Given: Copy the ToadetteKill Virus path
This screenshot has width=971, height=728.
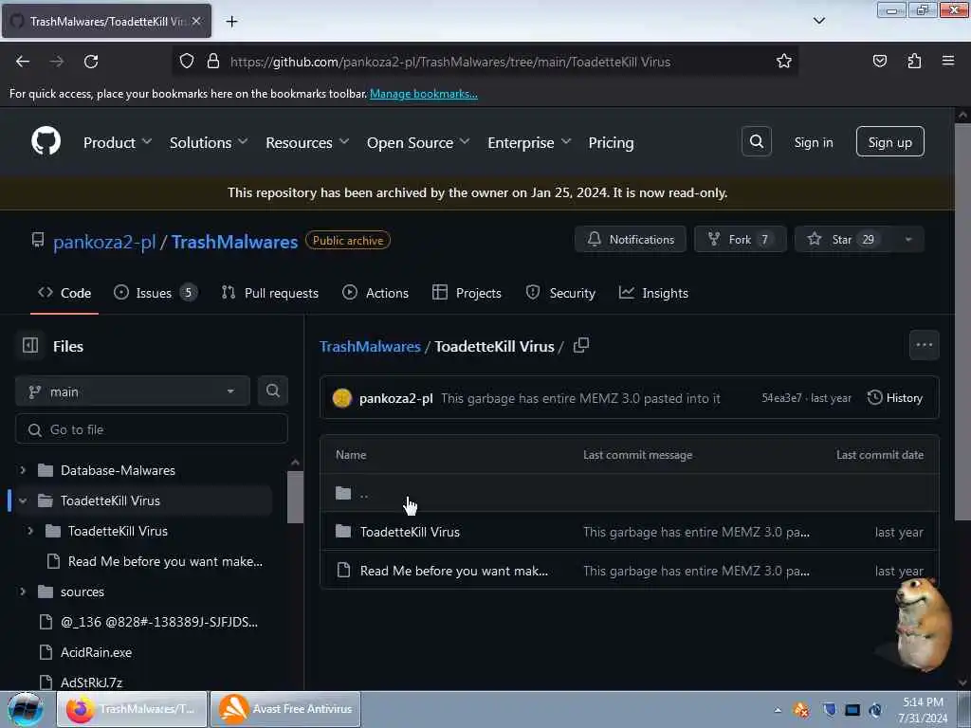Looking at the screenshot, I should (x=581, y=345).
